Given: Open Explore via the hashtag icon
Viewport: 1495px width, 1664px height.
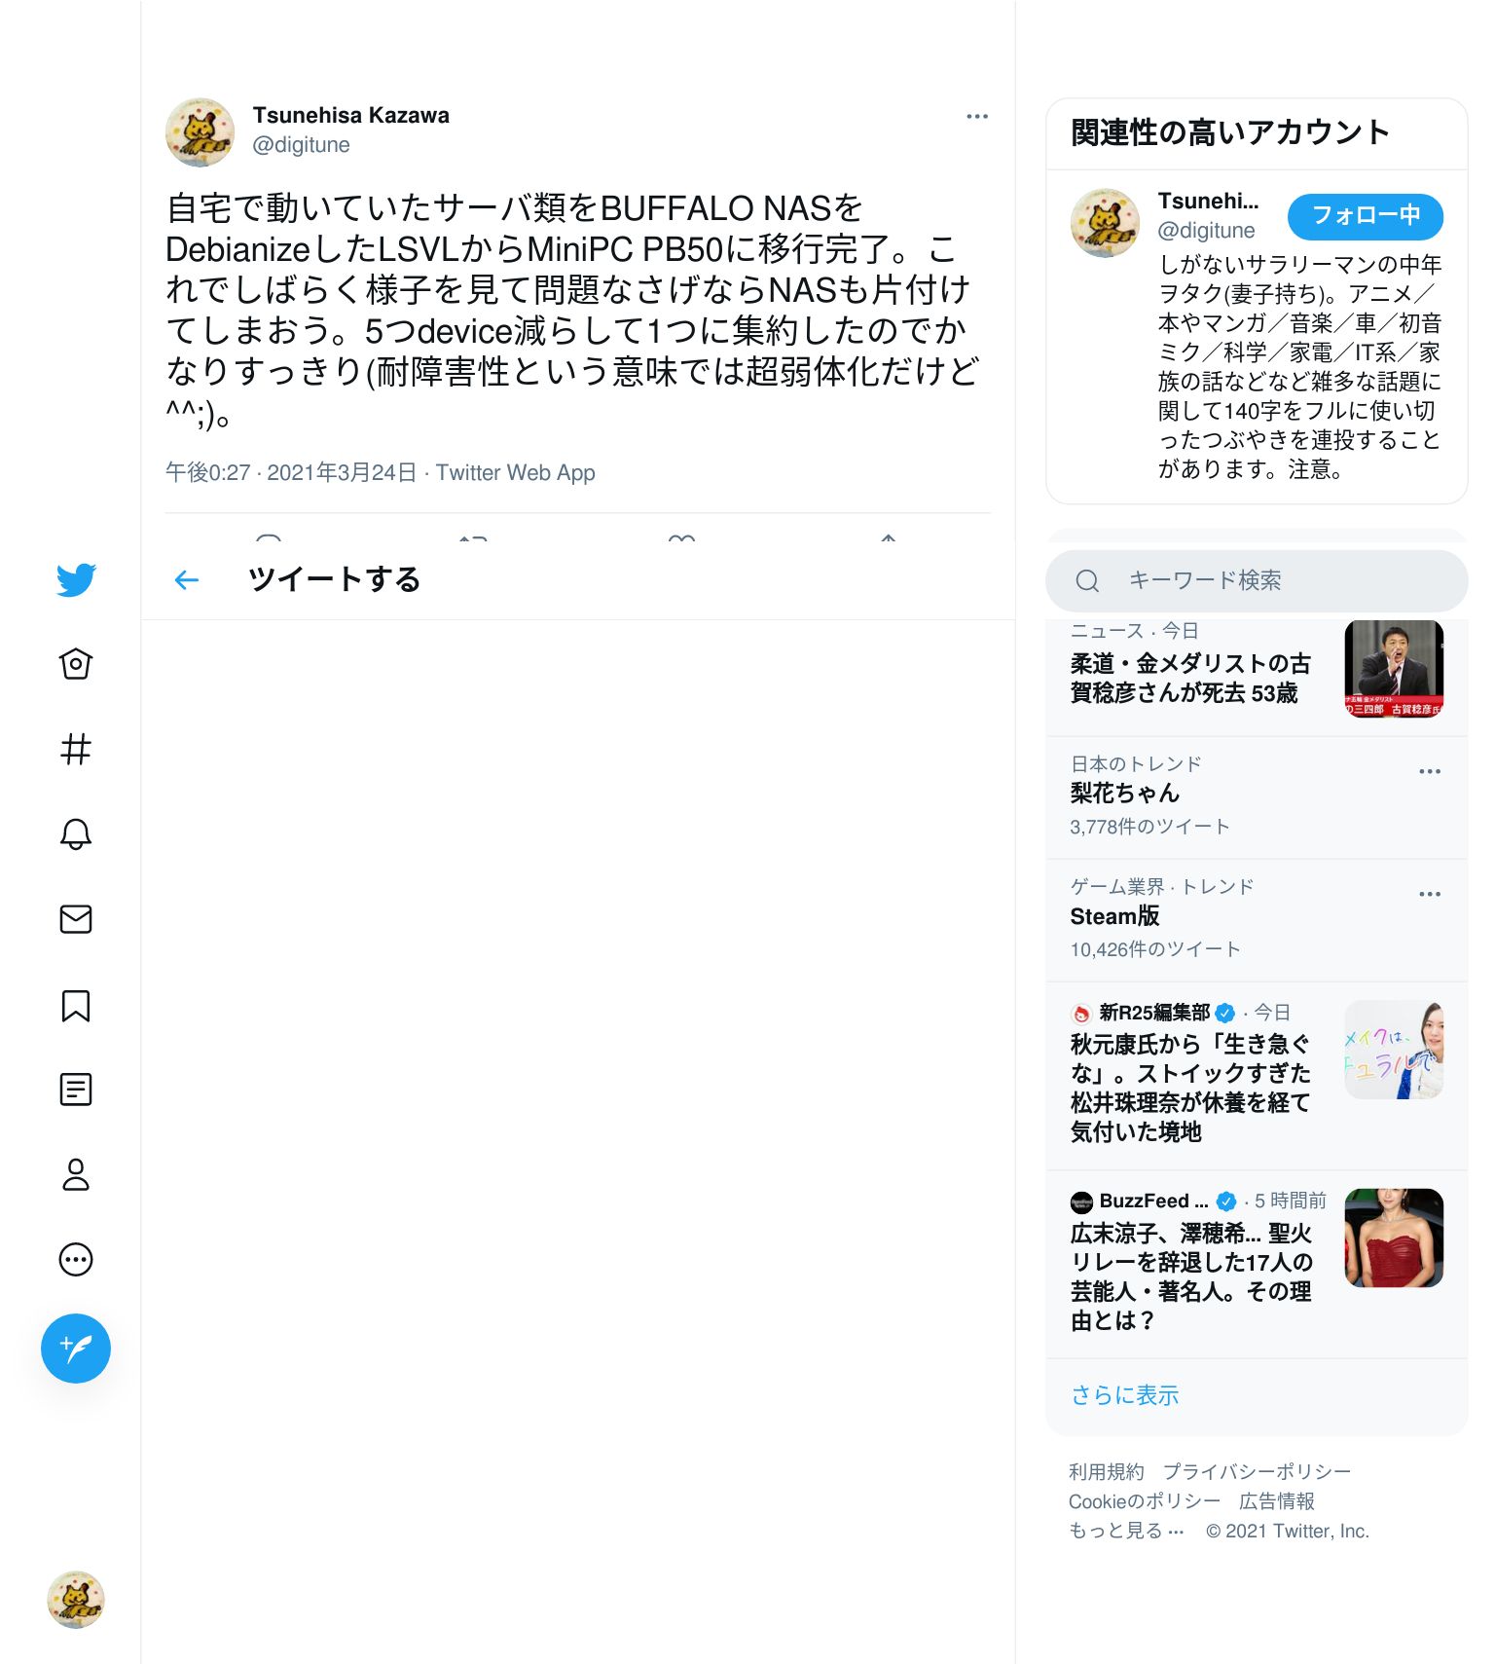Looking at the screenshot, I should pos(76,749).
